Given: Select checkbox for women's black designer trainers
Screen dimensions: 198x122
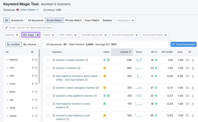Looking at the screenshot, I should coord(48,88).
